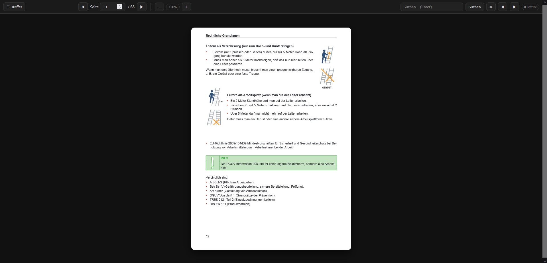
Task: Go to the next page arrow
Action: (x=142, y=7)
